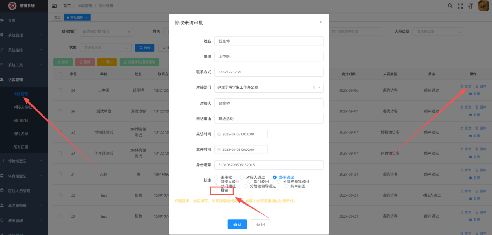
Task: Close the 修改来访审批 dialog with X
Action: coord(321,22)
